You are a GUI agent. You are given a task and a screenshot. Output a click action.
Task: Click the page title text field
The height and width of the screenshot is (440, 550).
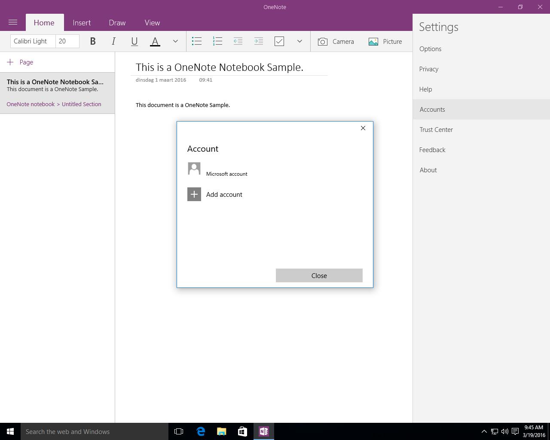pos(229,67)
